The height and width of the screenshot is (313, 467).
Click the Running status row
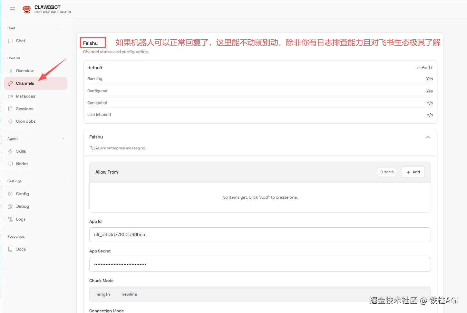coord(260,79)
